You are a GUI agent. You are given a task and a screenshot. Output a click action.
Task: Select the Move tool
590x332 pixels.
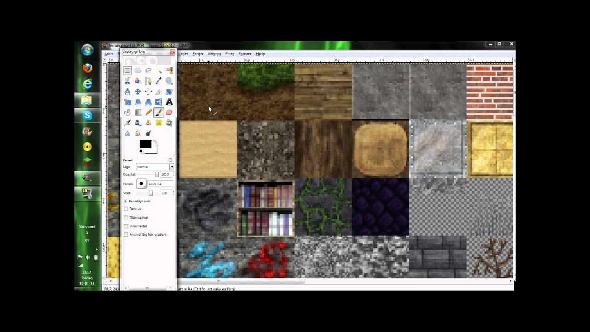(138, 91)
